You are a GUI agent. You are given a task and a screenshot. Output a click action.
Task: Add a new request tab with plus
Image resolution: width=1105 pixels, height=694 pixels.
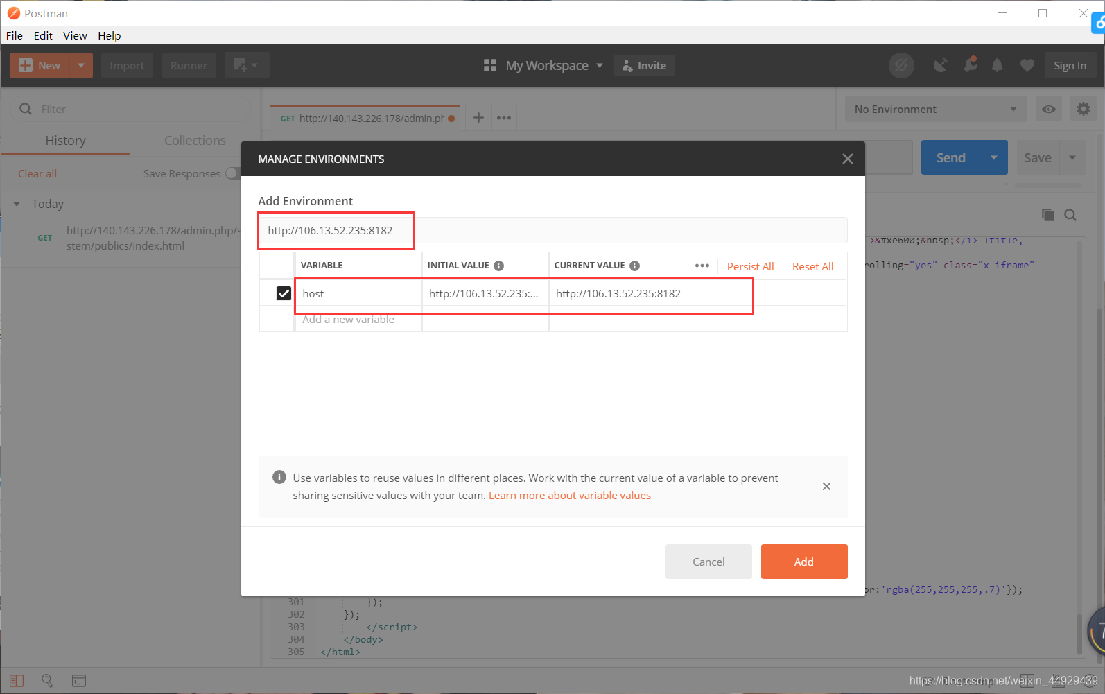tap(478, 117)
